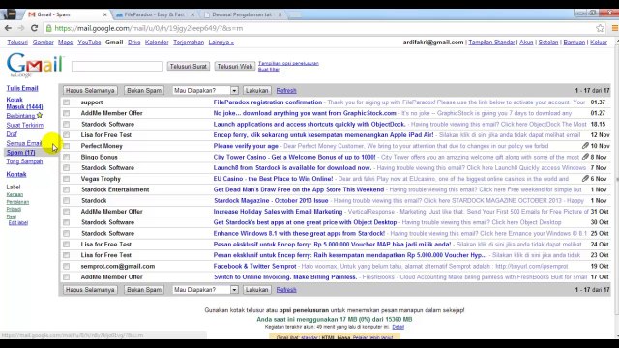Image resolution: width=619 pixels, height=348 pixels.
Task: Click the browser address bar URL
Action: pos(148,28)
